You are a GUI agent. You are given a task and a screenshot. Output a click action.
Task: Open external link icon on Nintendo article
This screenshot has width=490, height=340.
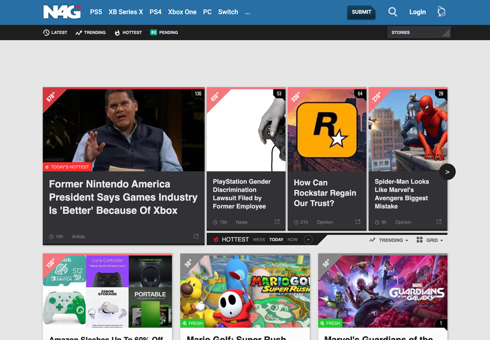click(196, 236)
